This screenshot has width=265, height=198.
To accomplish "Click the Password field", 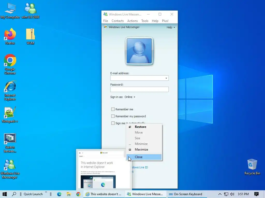I will point(139,89).
